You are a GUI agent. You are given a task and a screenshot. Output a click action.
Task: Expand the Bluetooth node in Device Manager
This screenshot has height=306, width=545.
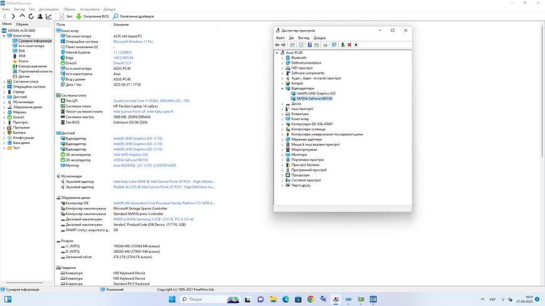click(282, 58)
